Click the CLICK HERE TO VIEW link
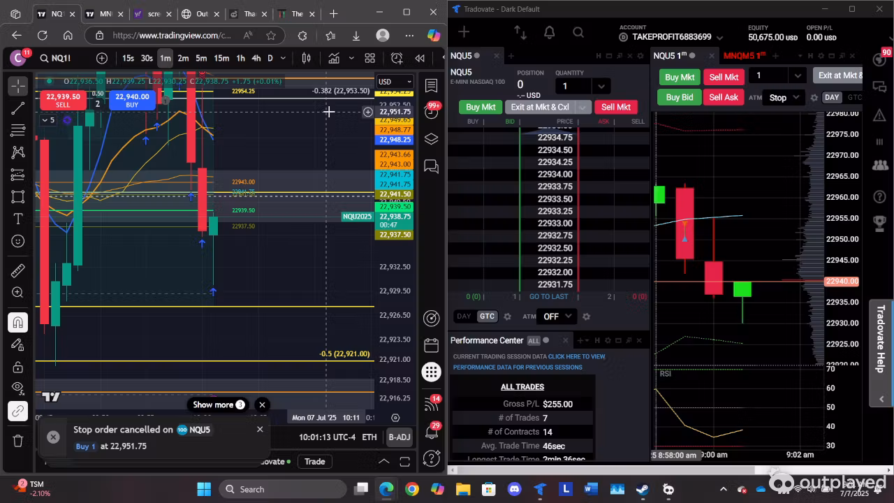Viewport: 894px width, 503px height. coord(577,356)
